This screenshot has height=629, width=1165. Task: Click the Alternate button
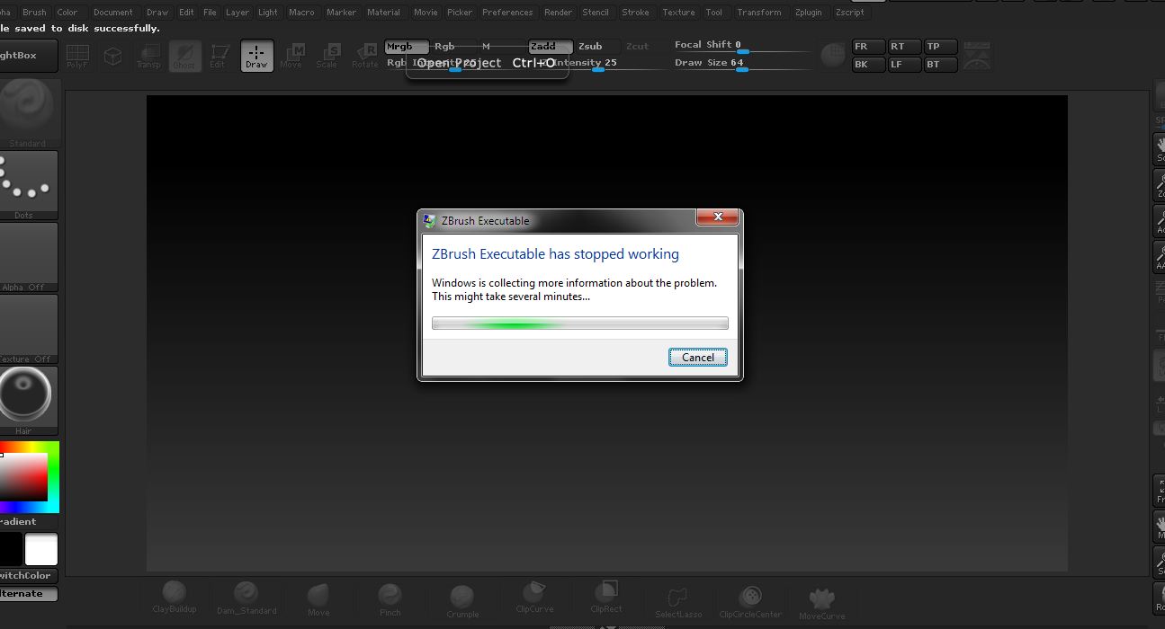pyautogui.click(x=27, y=594)
